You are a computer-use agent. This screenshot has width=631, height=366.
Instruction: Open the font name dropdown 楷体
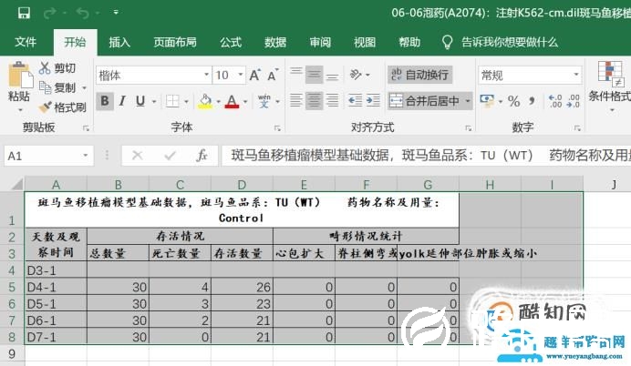pyautogui.click(x=206, y=75)
